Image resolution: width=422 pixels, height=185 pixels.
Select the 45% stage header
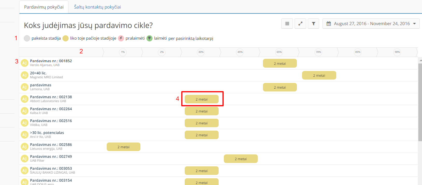coord(240,52)
